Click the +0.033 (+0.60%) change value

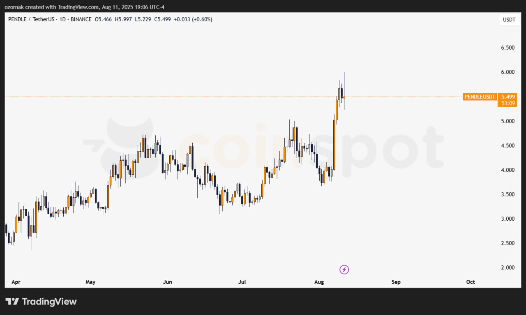[x=193, y=19]
